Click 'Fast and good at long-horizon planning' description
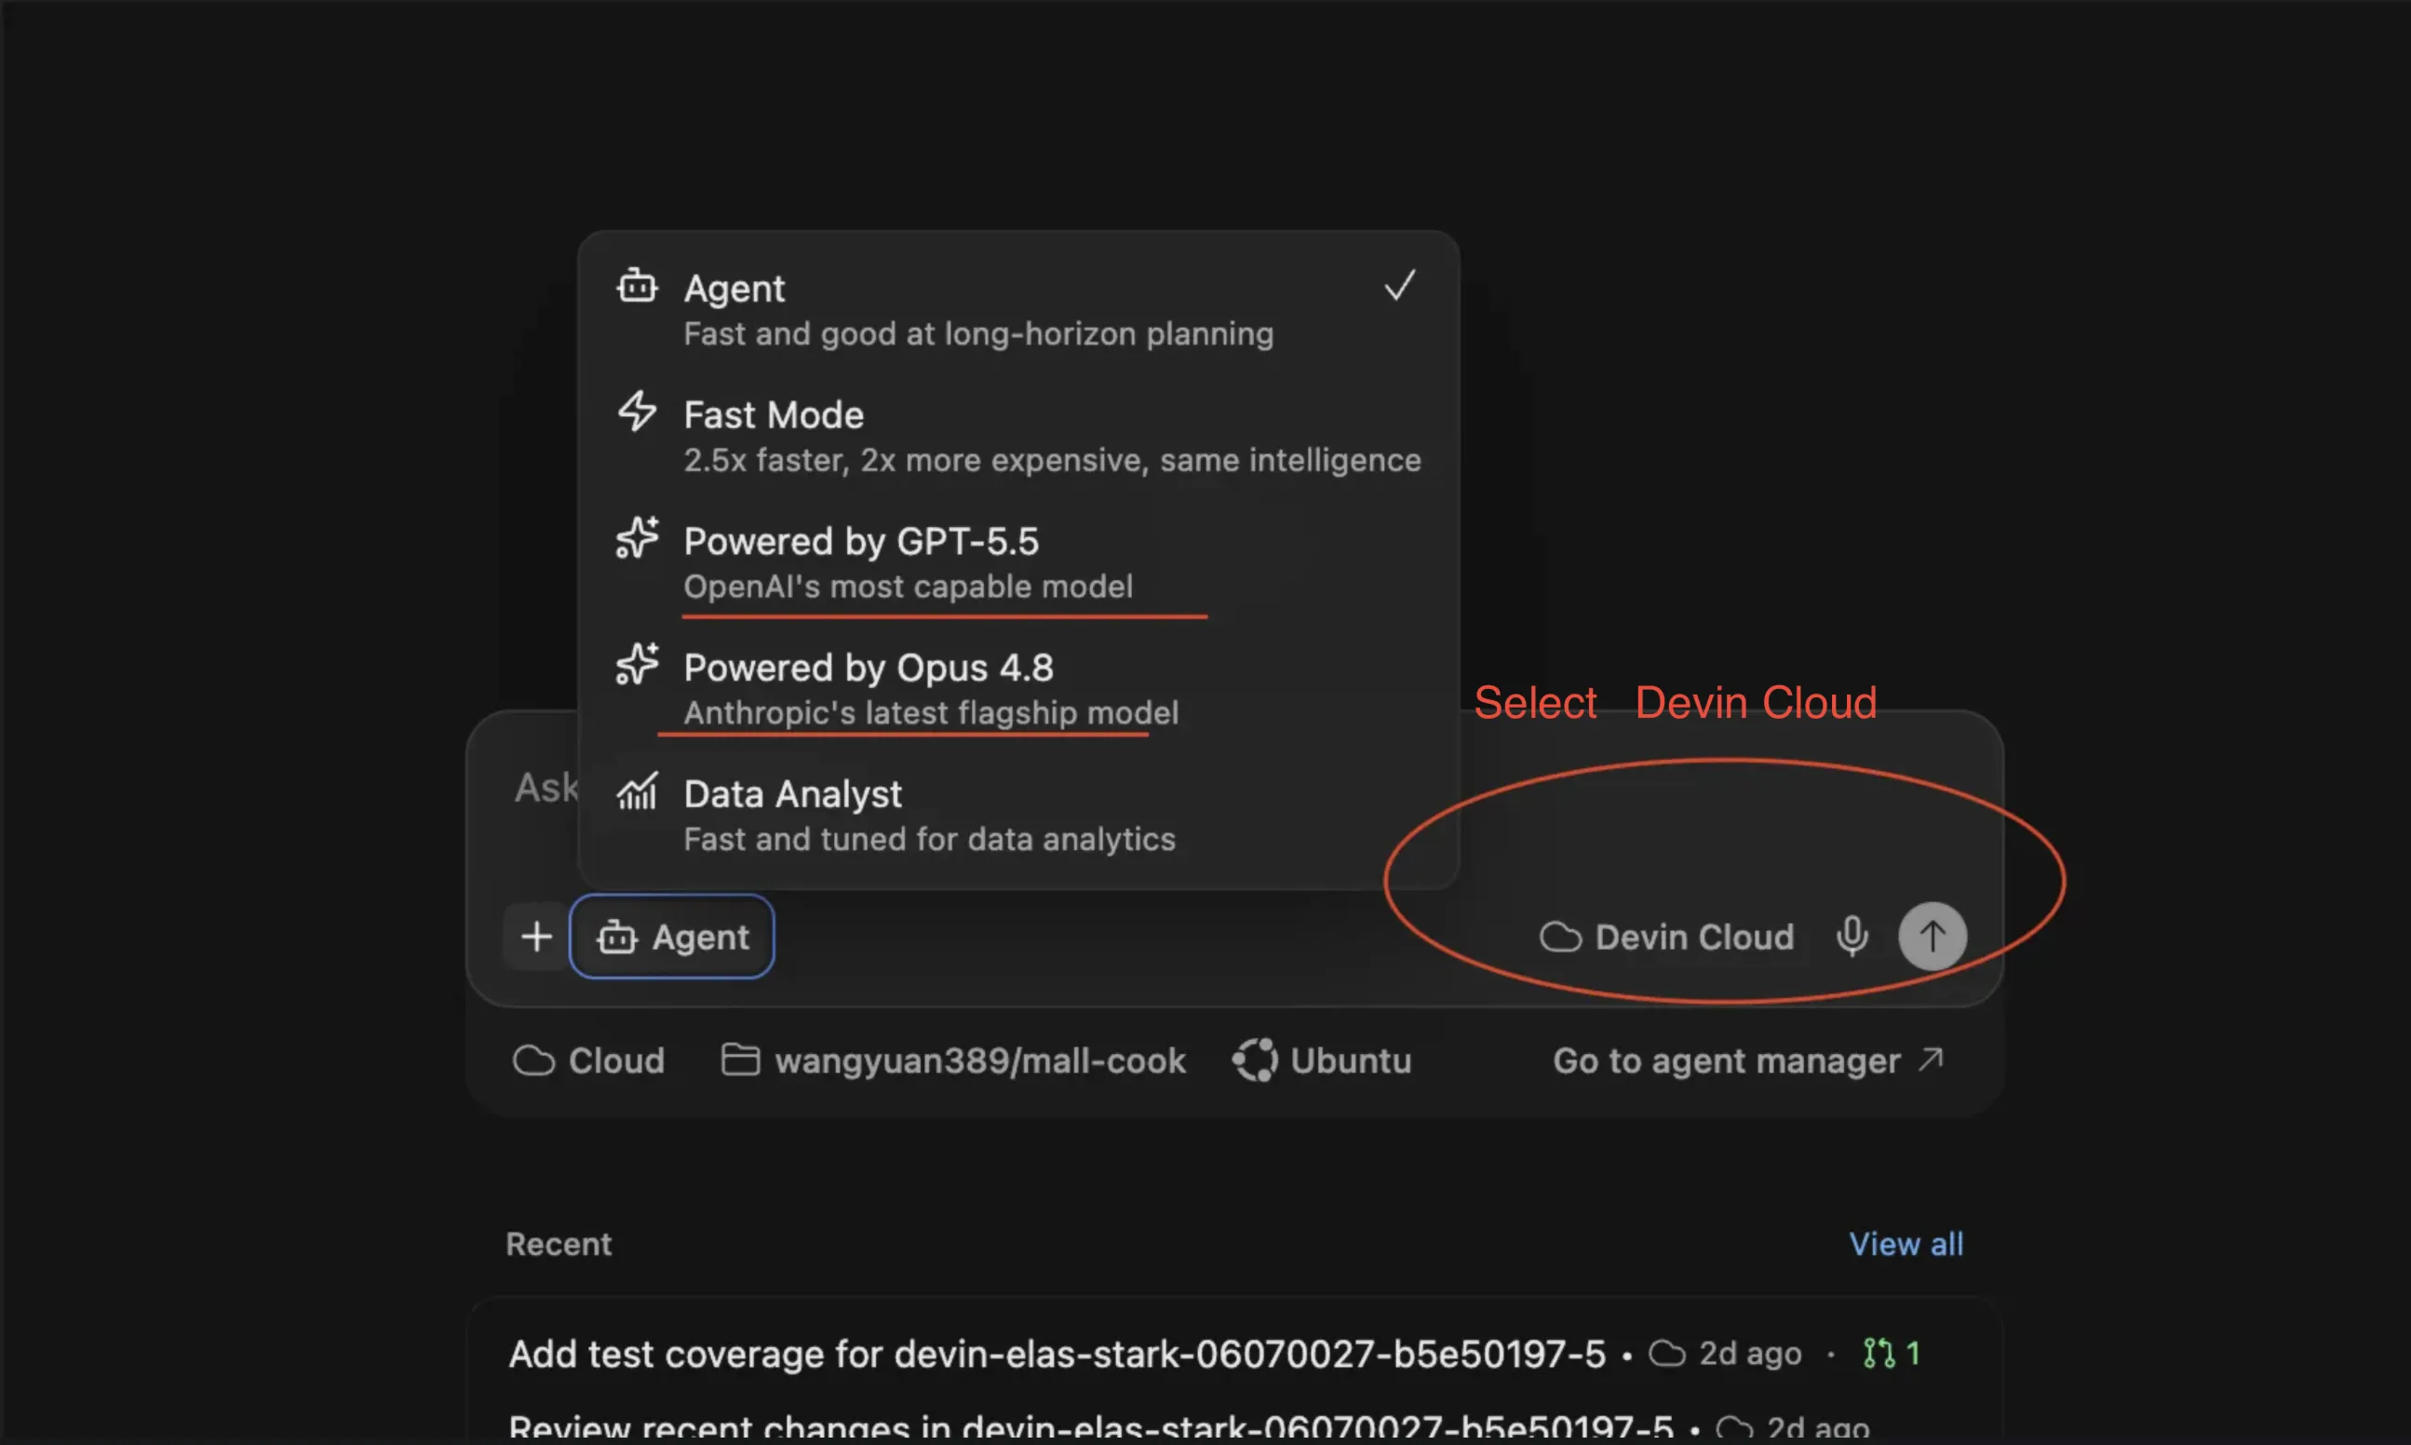2411x1445 pixels. click(x=978, y=334)
